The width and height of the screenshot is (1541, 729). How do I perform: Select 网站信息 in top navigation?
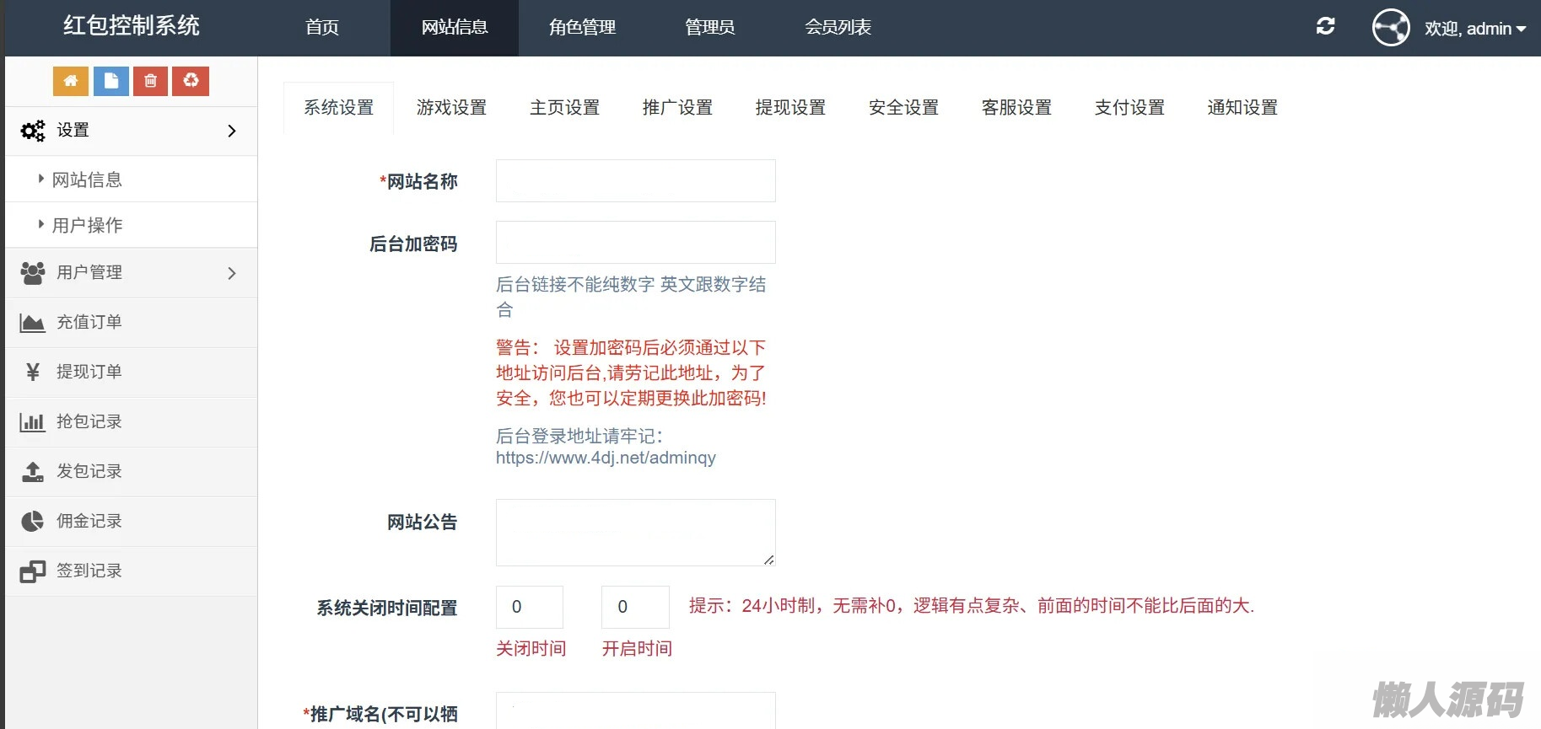coord(455,28)
